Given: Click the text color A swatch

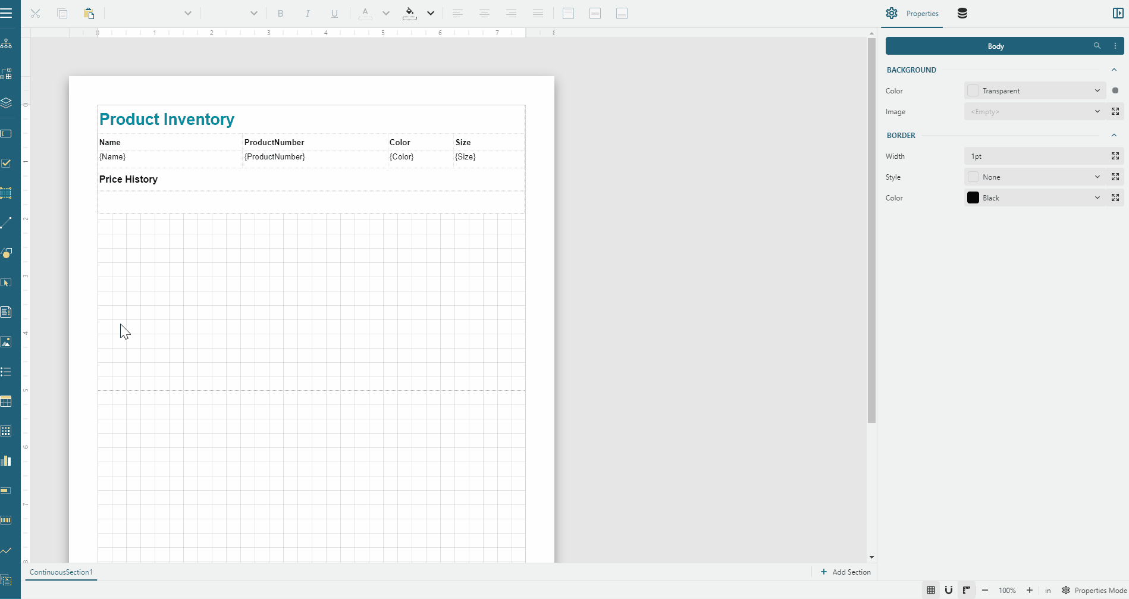Looking at the screenshot, I should tap(365, 13).
